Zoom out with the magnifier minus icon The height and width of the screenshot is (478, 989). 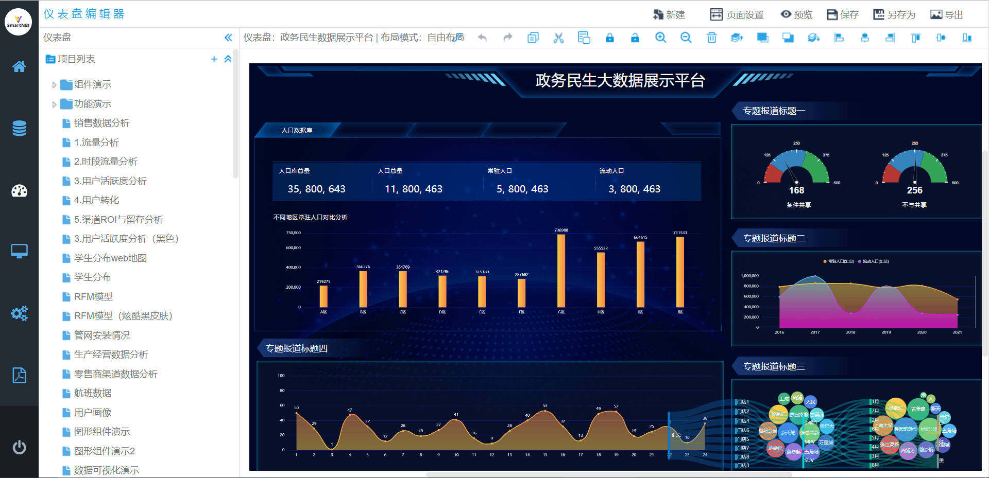pos(686,38)
